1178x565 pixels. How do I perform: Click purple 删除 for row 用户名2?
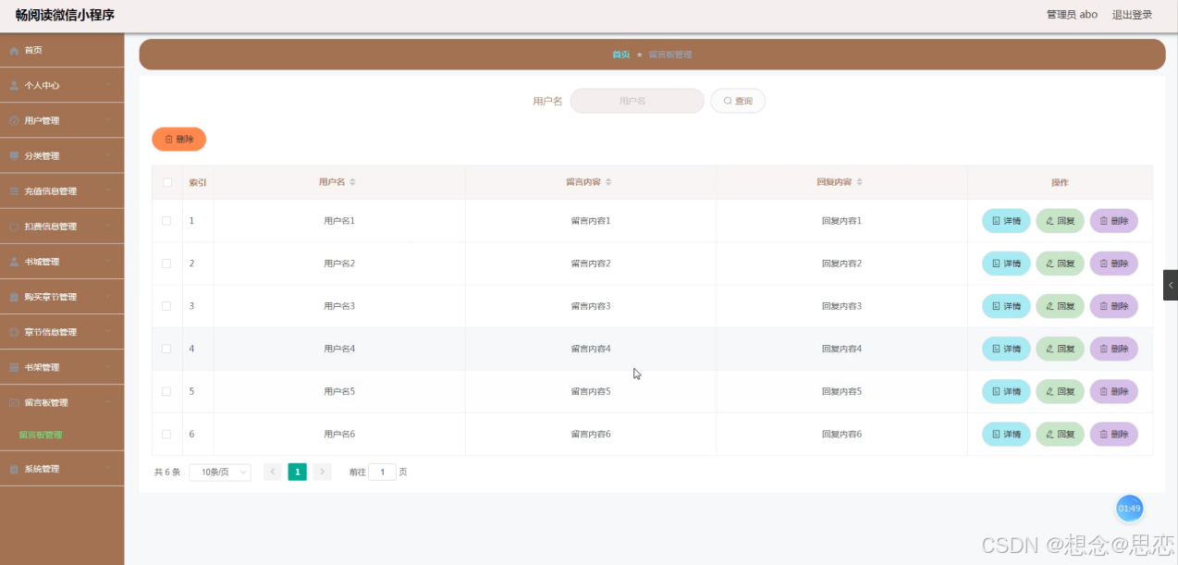coord(1113,264)
